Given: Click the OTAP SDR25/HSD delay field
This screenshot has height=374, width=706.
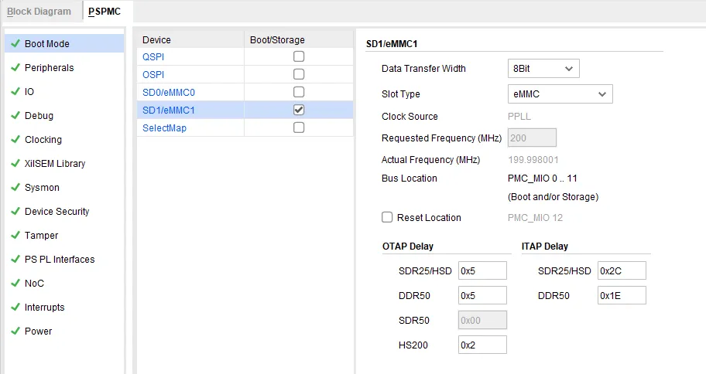Looking at the screenshot, I should click(482, 270).
